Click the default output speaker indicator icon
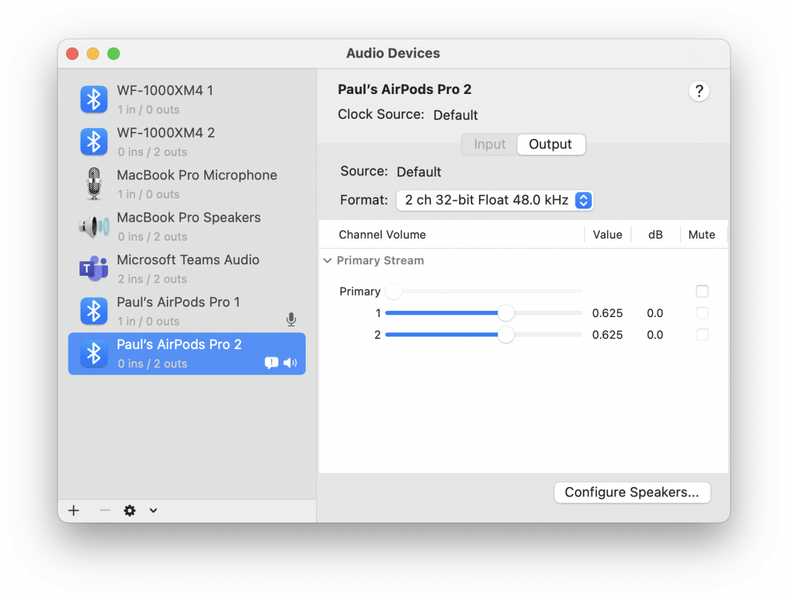The height and width of the screenshot is (599, 788). click(x=290, y=363)
